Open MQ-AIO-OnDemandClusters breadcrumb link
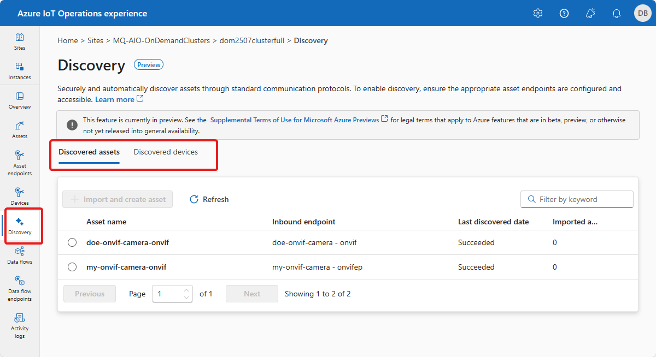 pyautogui.click(x=161, y=40)
